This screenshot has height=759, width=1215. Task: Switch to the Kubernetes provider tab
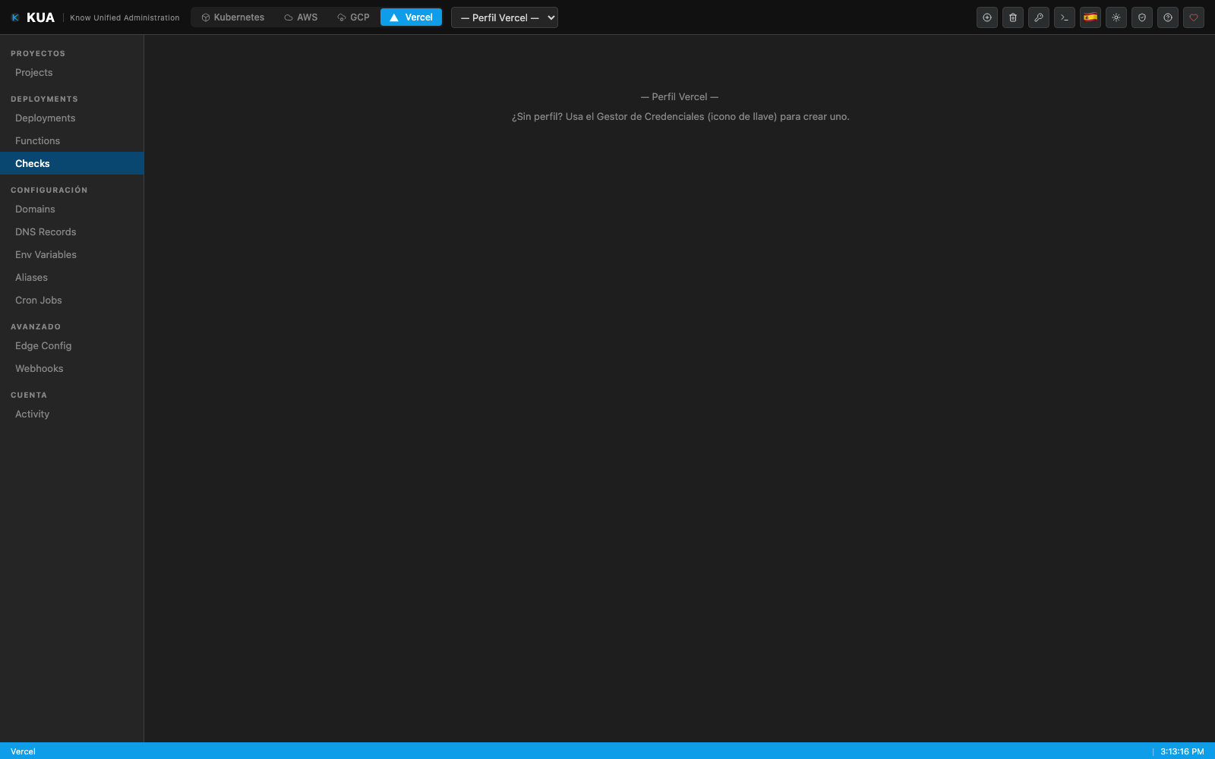(x=232, y=17)
